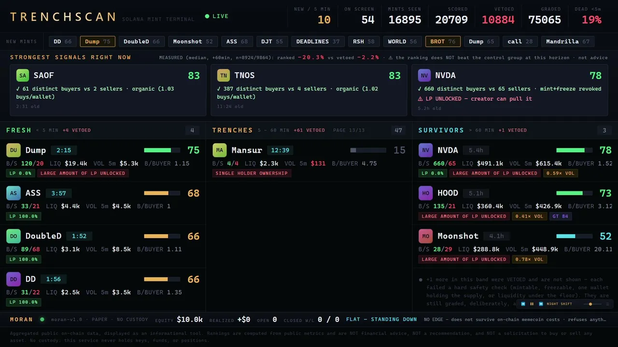Click the DO avatar icon of DoubleD row
618x347 pixels.
pyautogui.click(x=14, y=236)
